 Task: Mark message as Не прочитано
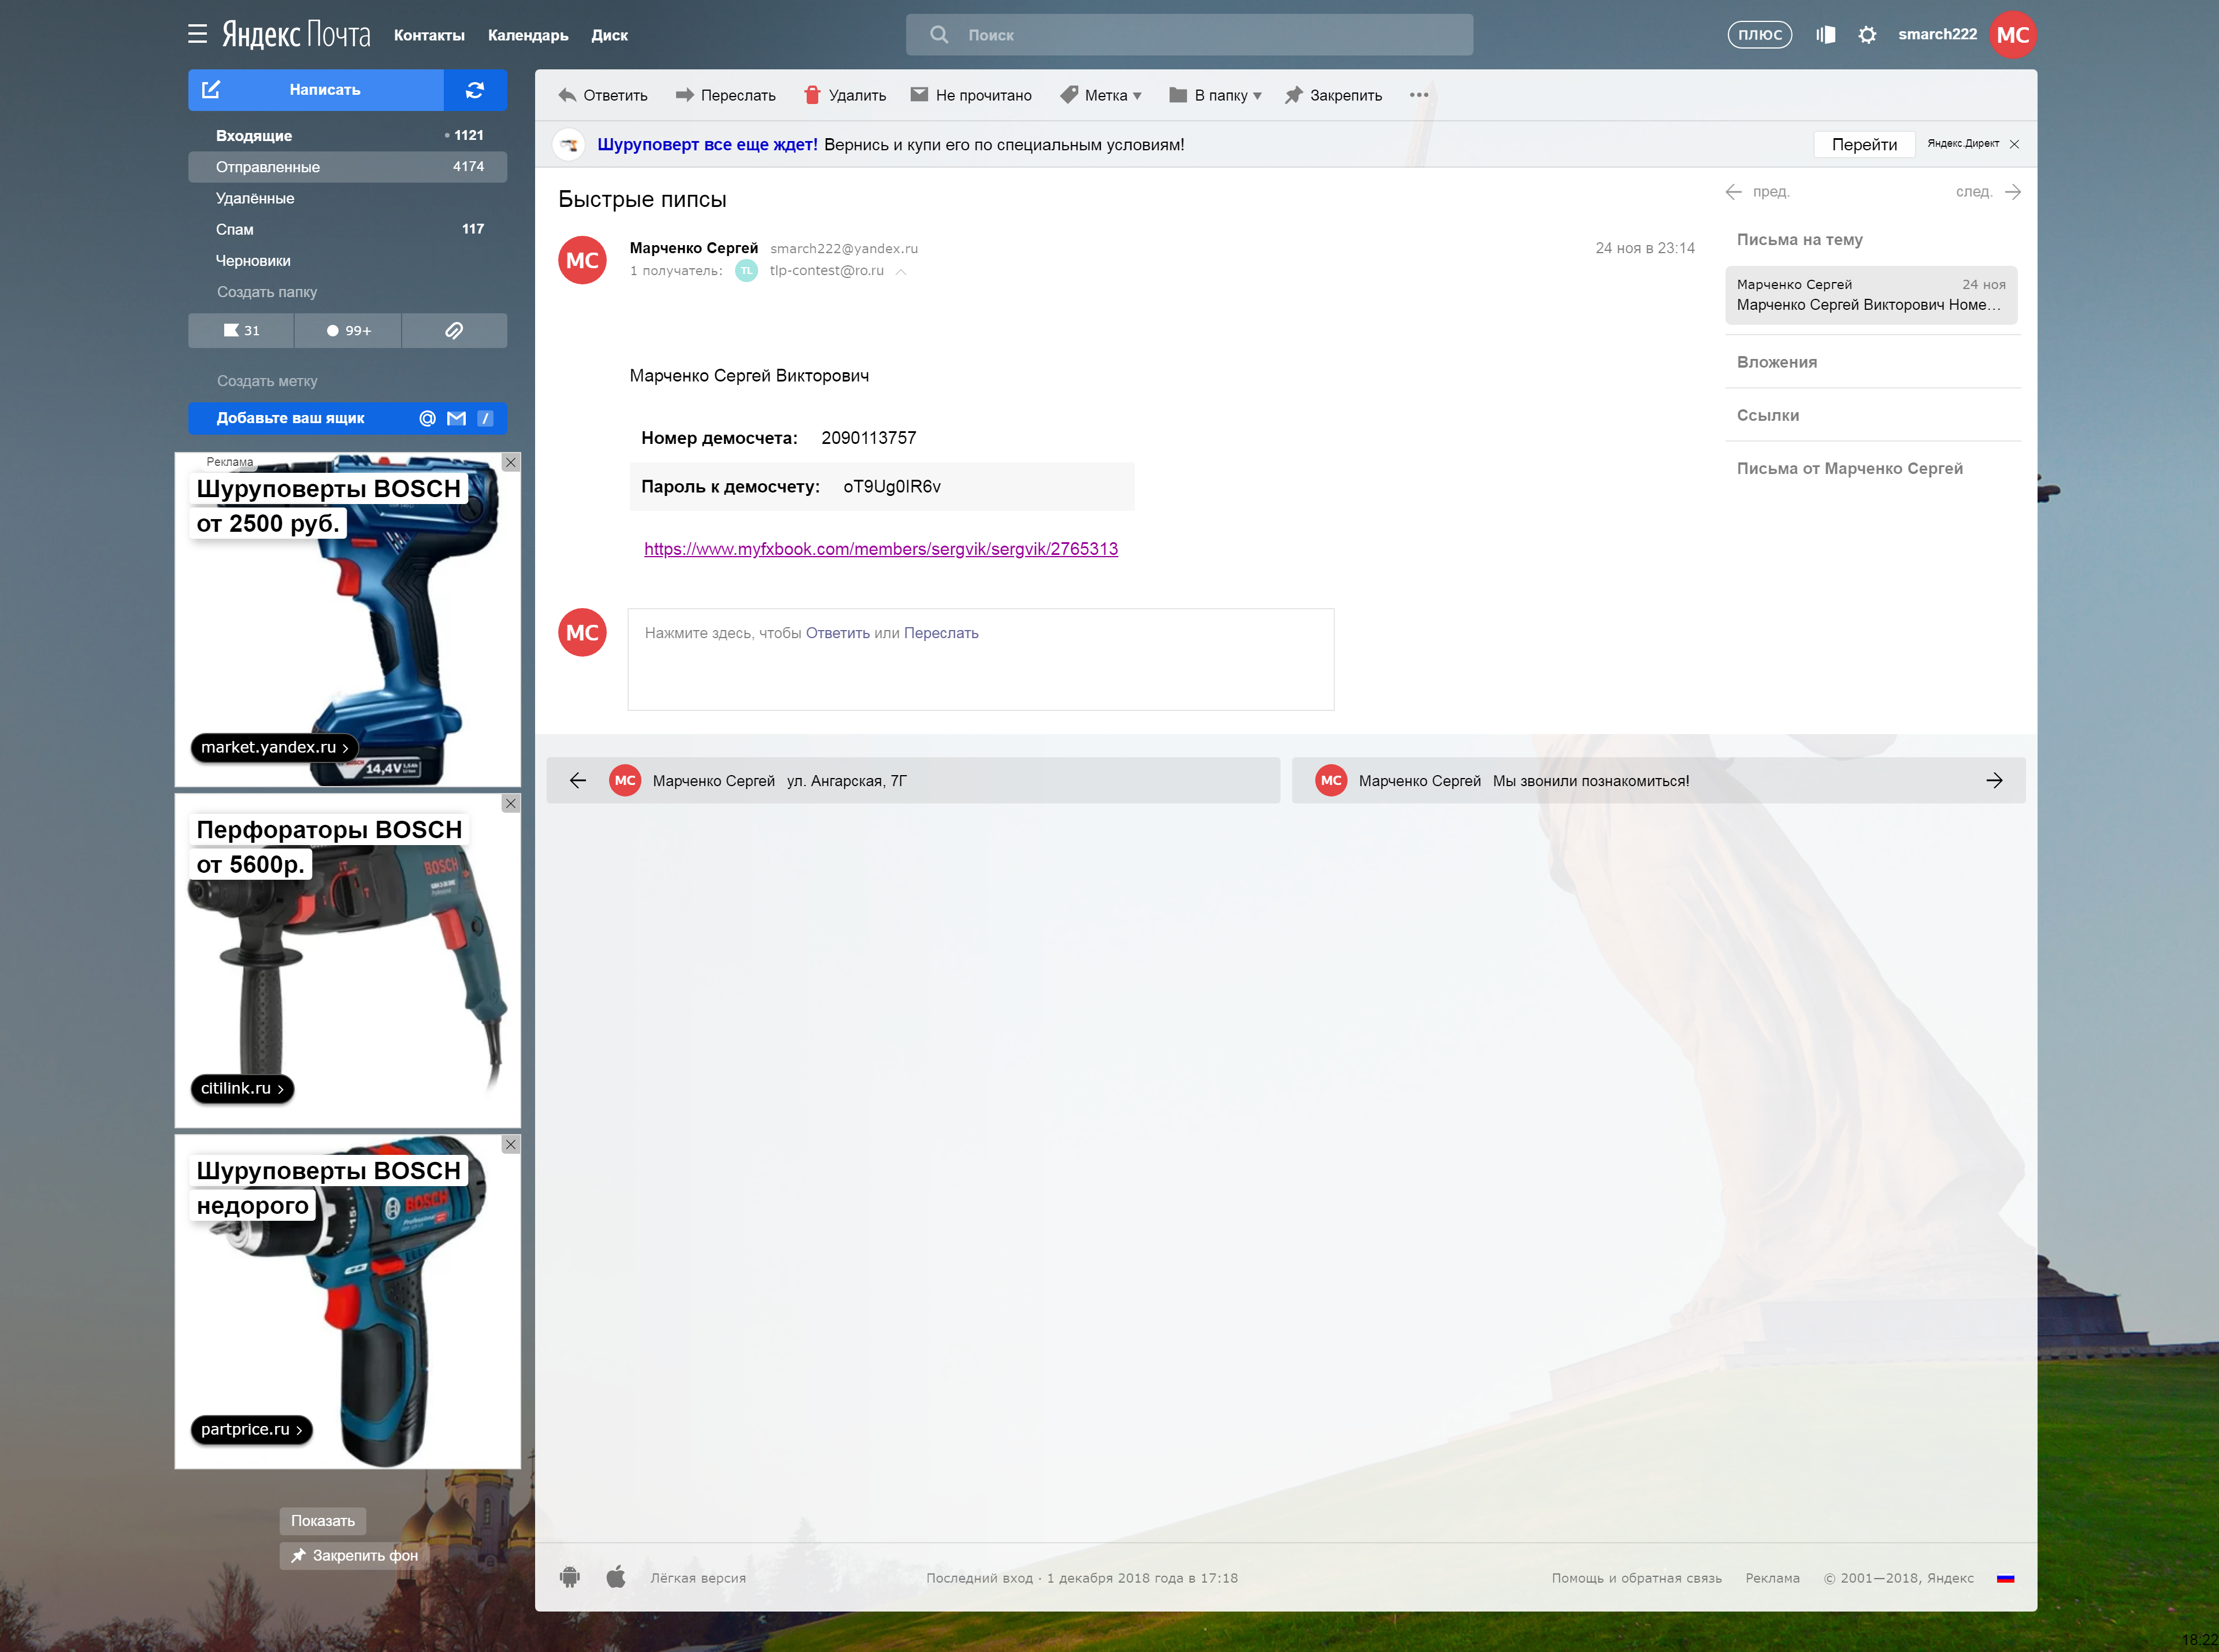pos(971,95)
